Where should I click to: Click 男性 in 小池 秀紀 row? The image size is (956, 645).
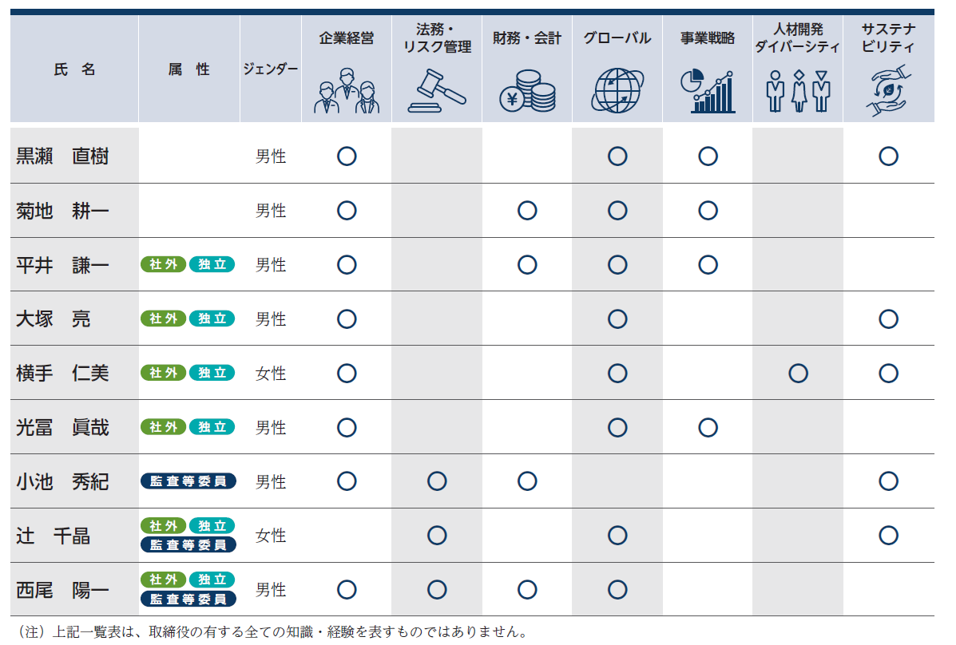271,481
